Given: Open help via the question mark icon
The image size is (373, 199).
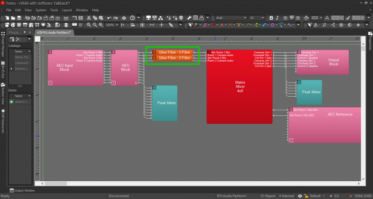Looking at the screenshot, I should 132,18.
